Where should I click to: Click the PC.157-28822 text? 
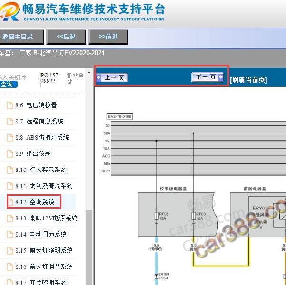pyautogui.click(x=50, y=78)
